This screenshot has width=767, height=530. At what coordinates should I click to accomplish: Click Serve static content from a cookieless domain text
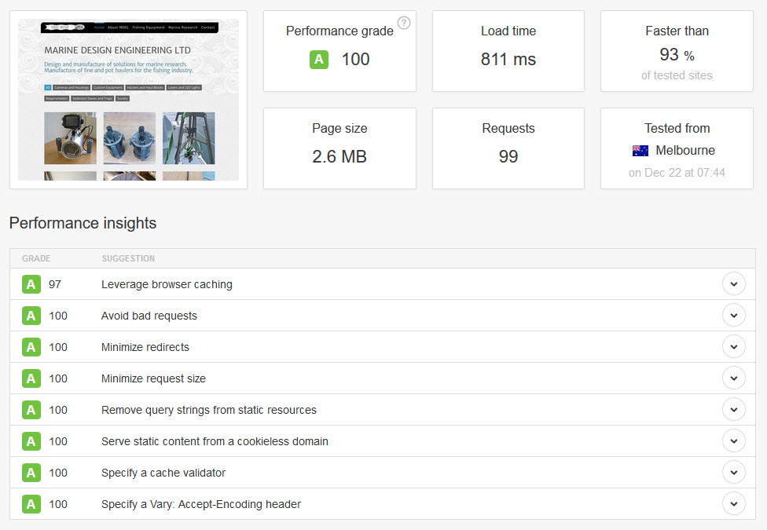click(215, 441)
